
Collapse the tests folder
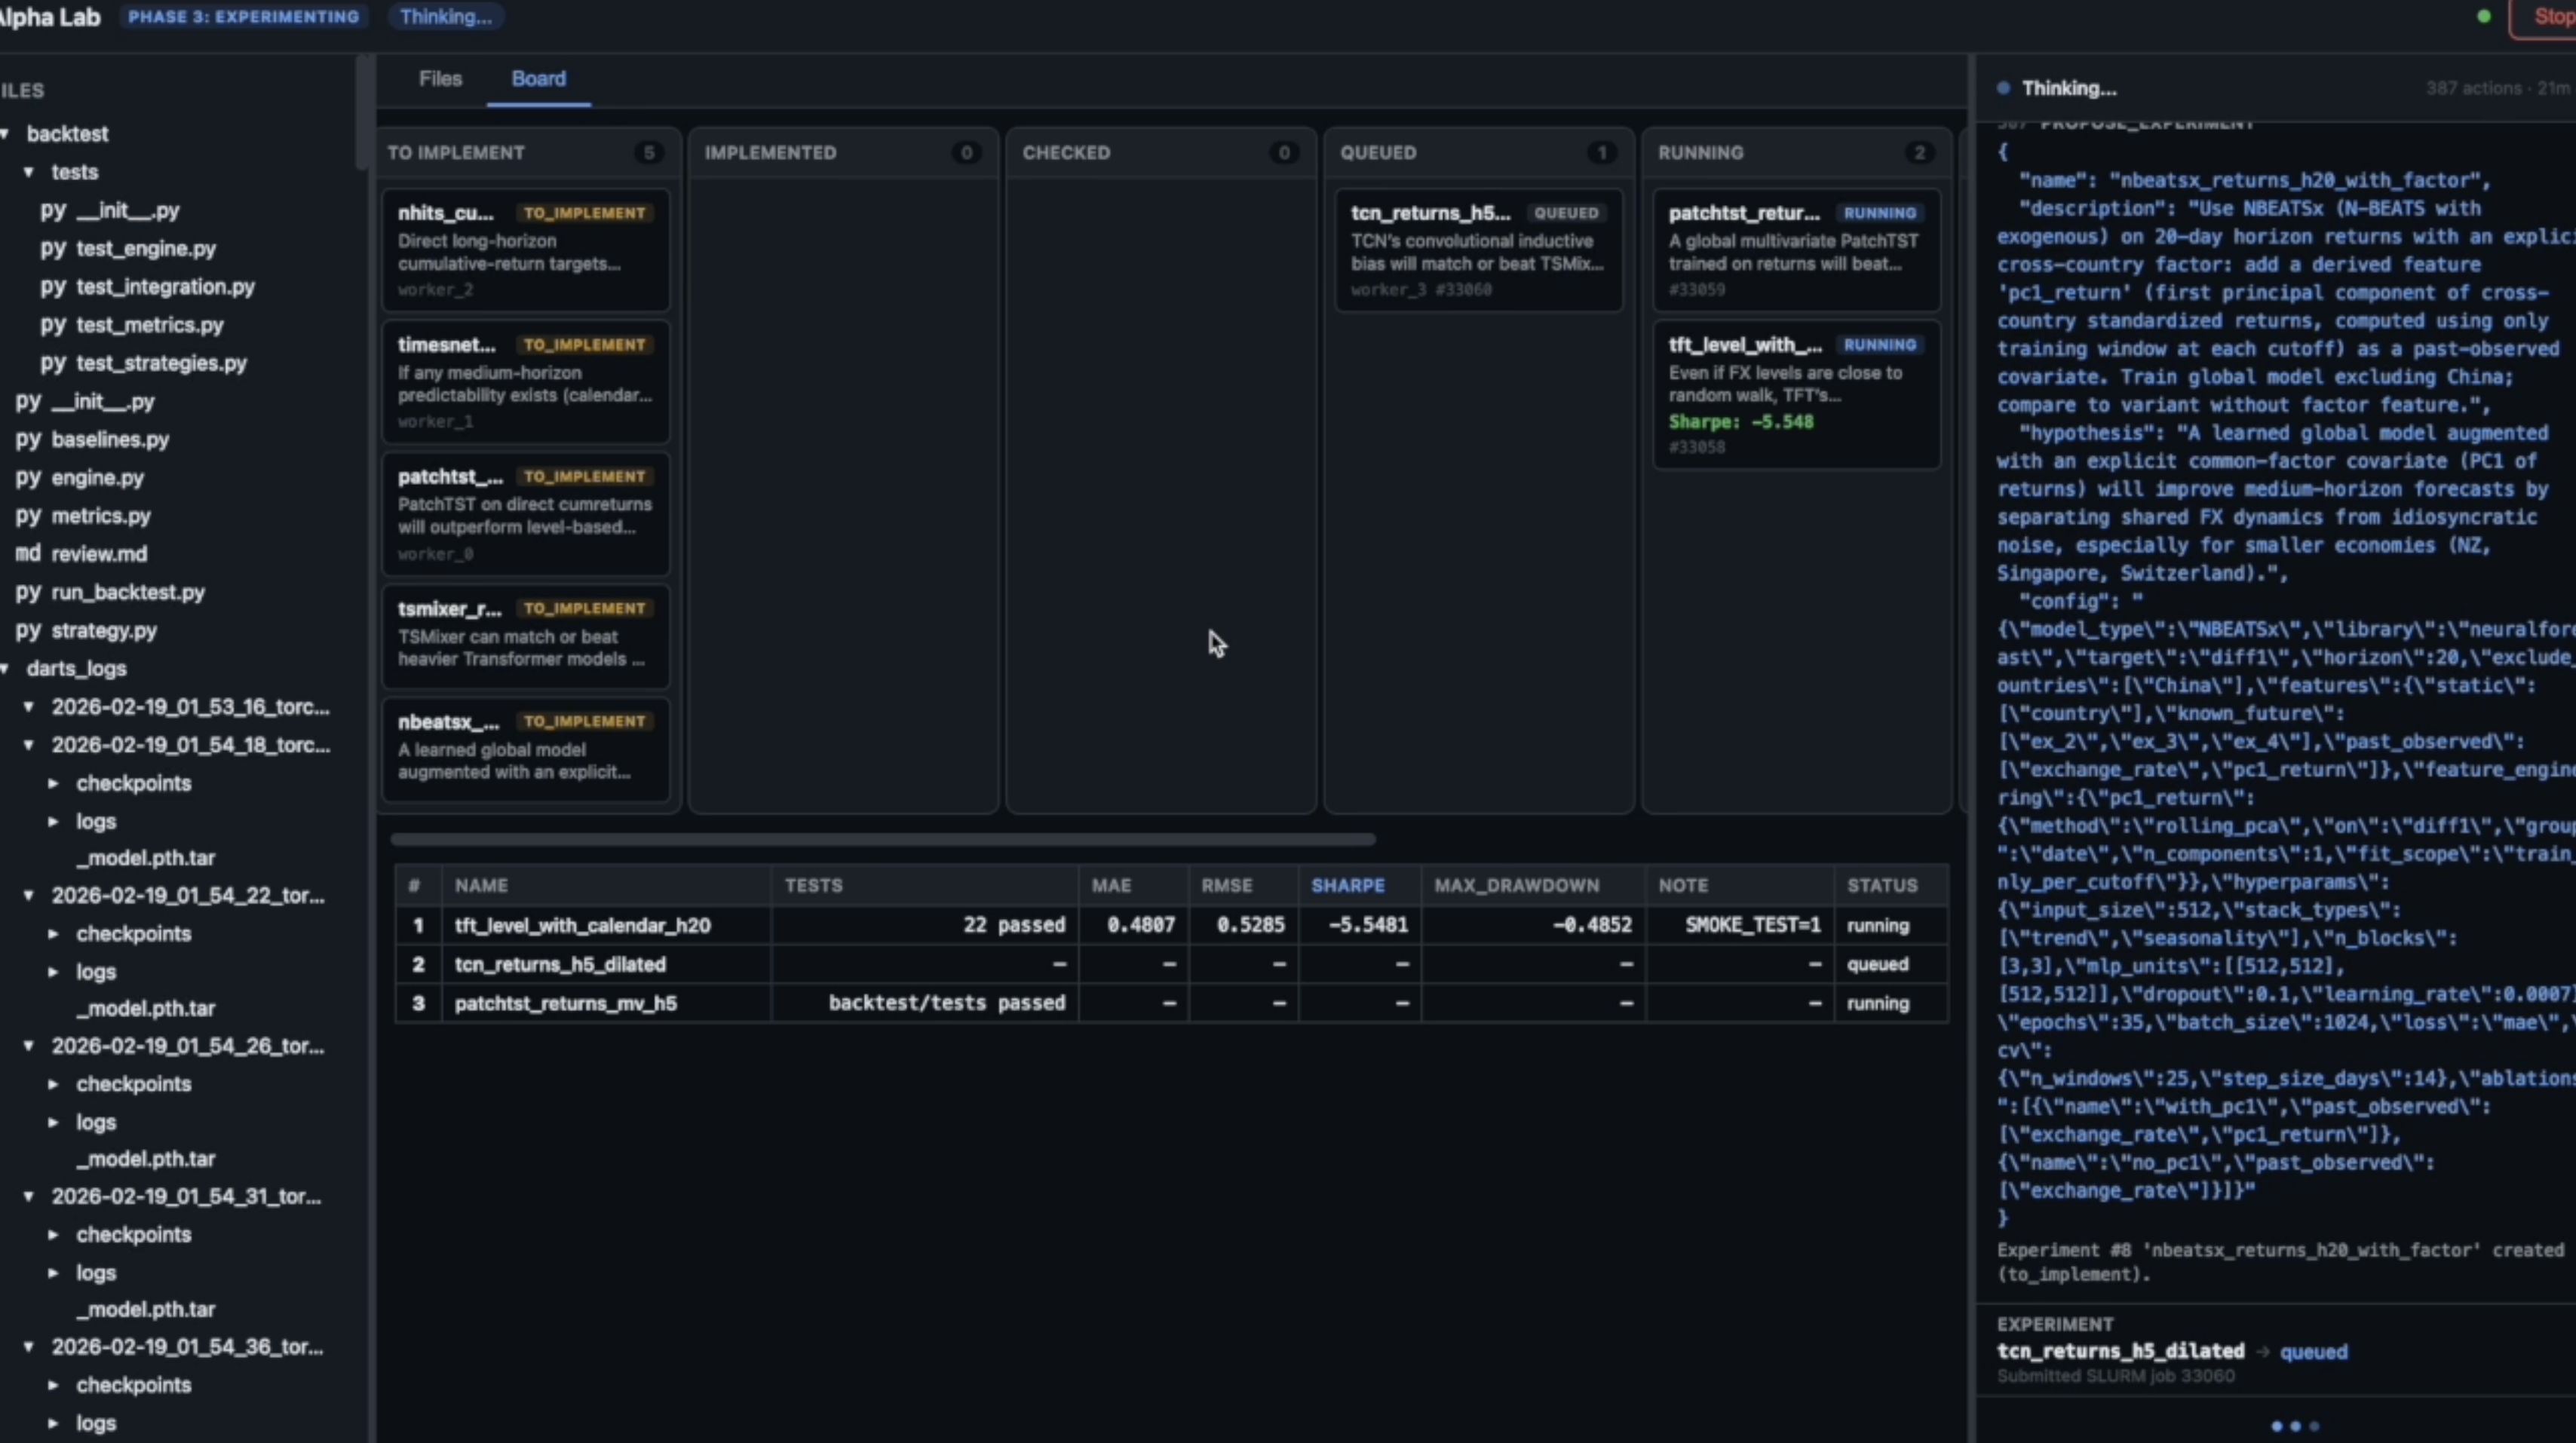29,172
